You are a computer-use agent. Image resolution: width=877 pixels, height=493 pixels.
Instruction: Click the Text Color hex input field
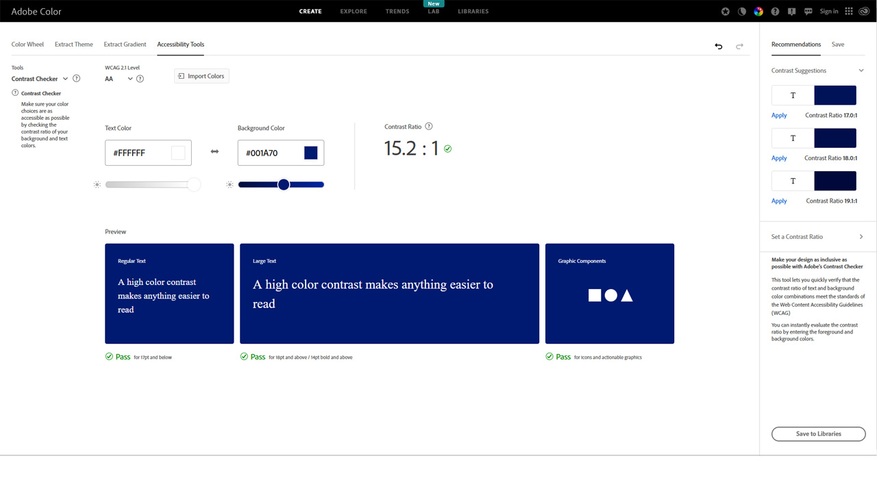click(140, 153)
